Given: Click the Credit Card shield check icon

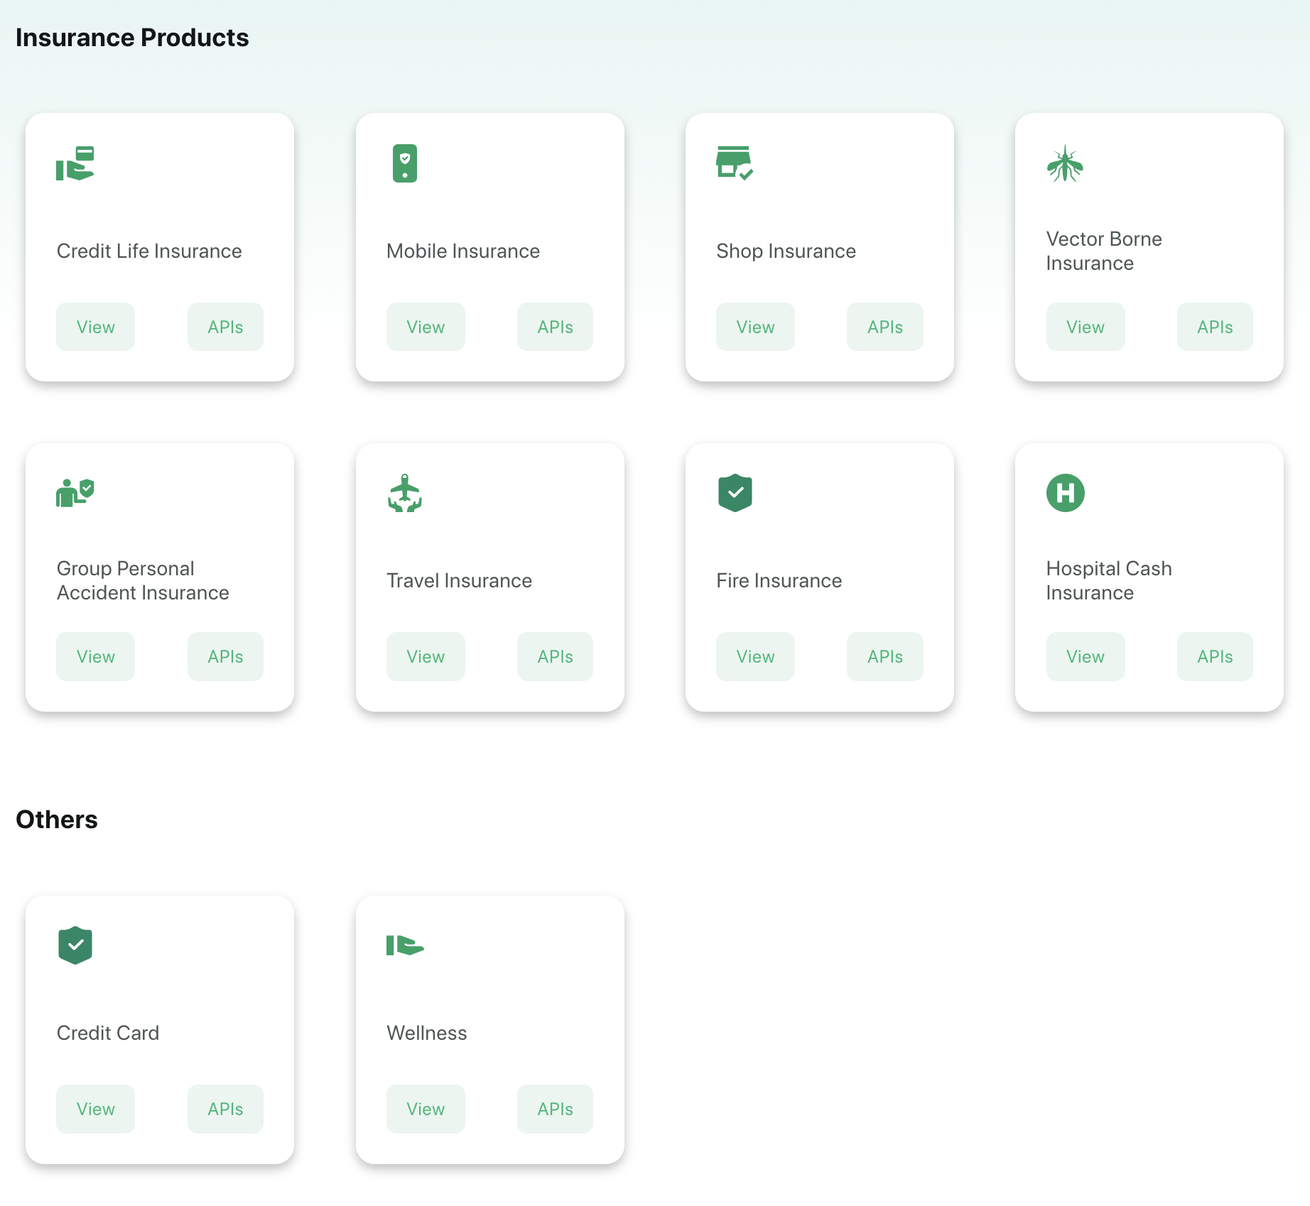Looking at the screenshot, I should 75,945.
